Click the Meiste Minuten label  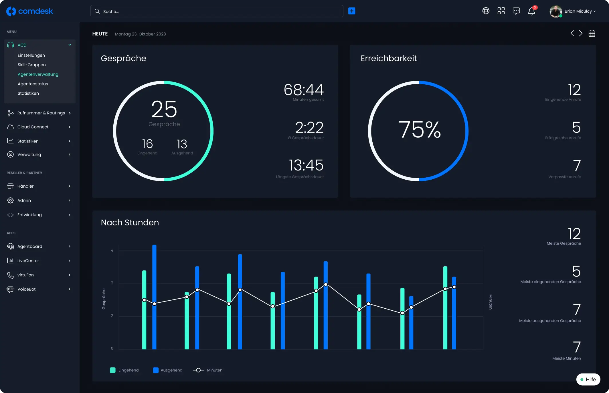pyautogui.click(x=567, y=358)
